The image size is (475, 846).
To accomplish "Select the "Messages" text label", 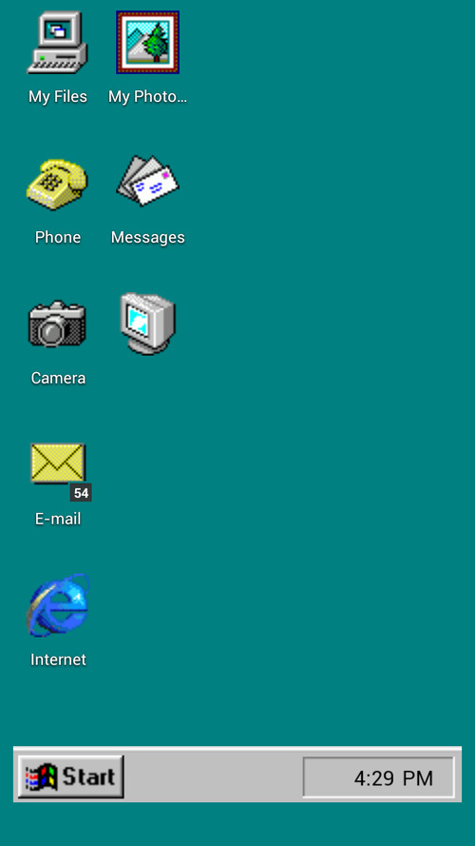I will 147,237.
